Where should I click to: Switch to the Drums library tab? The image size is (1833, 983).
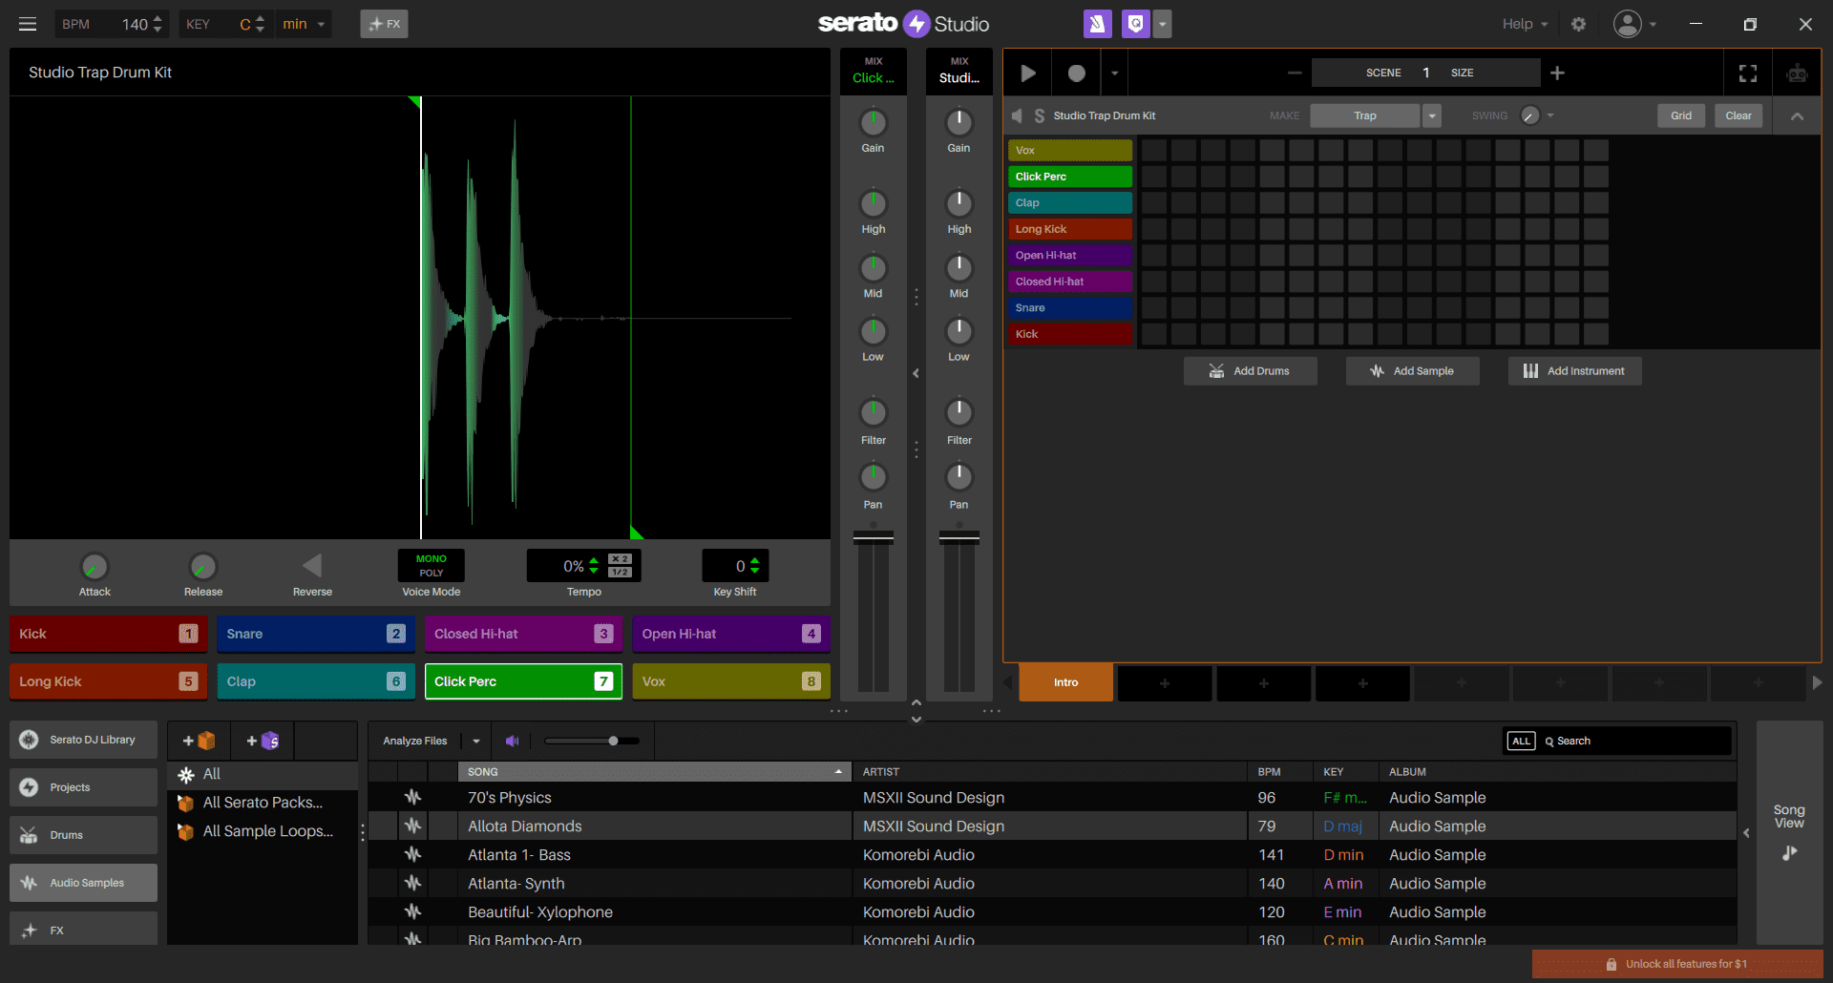click(x=83, y=835)
